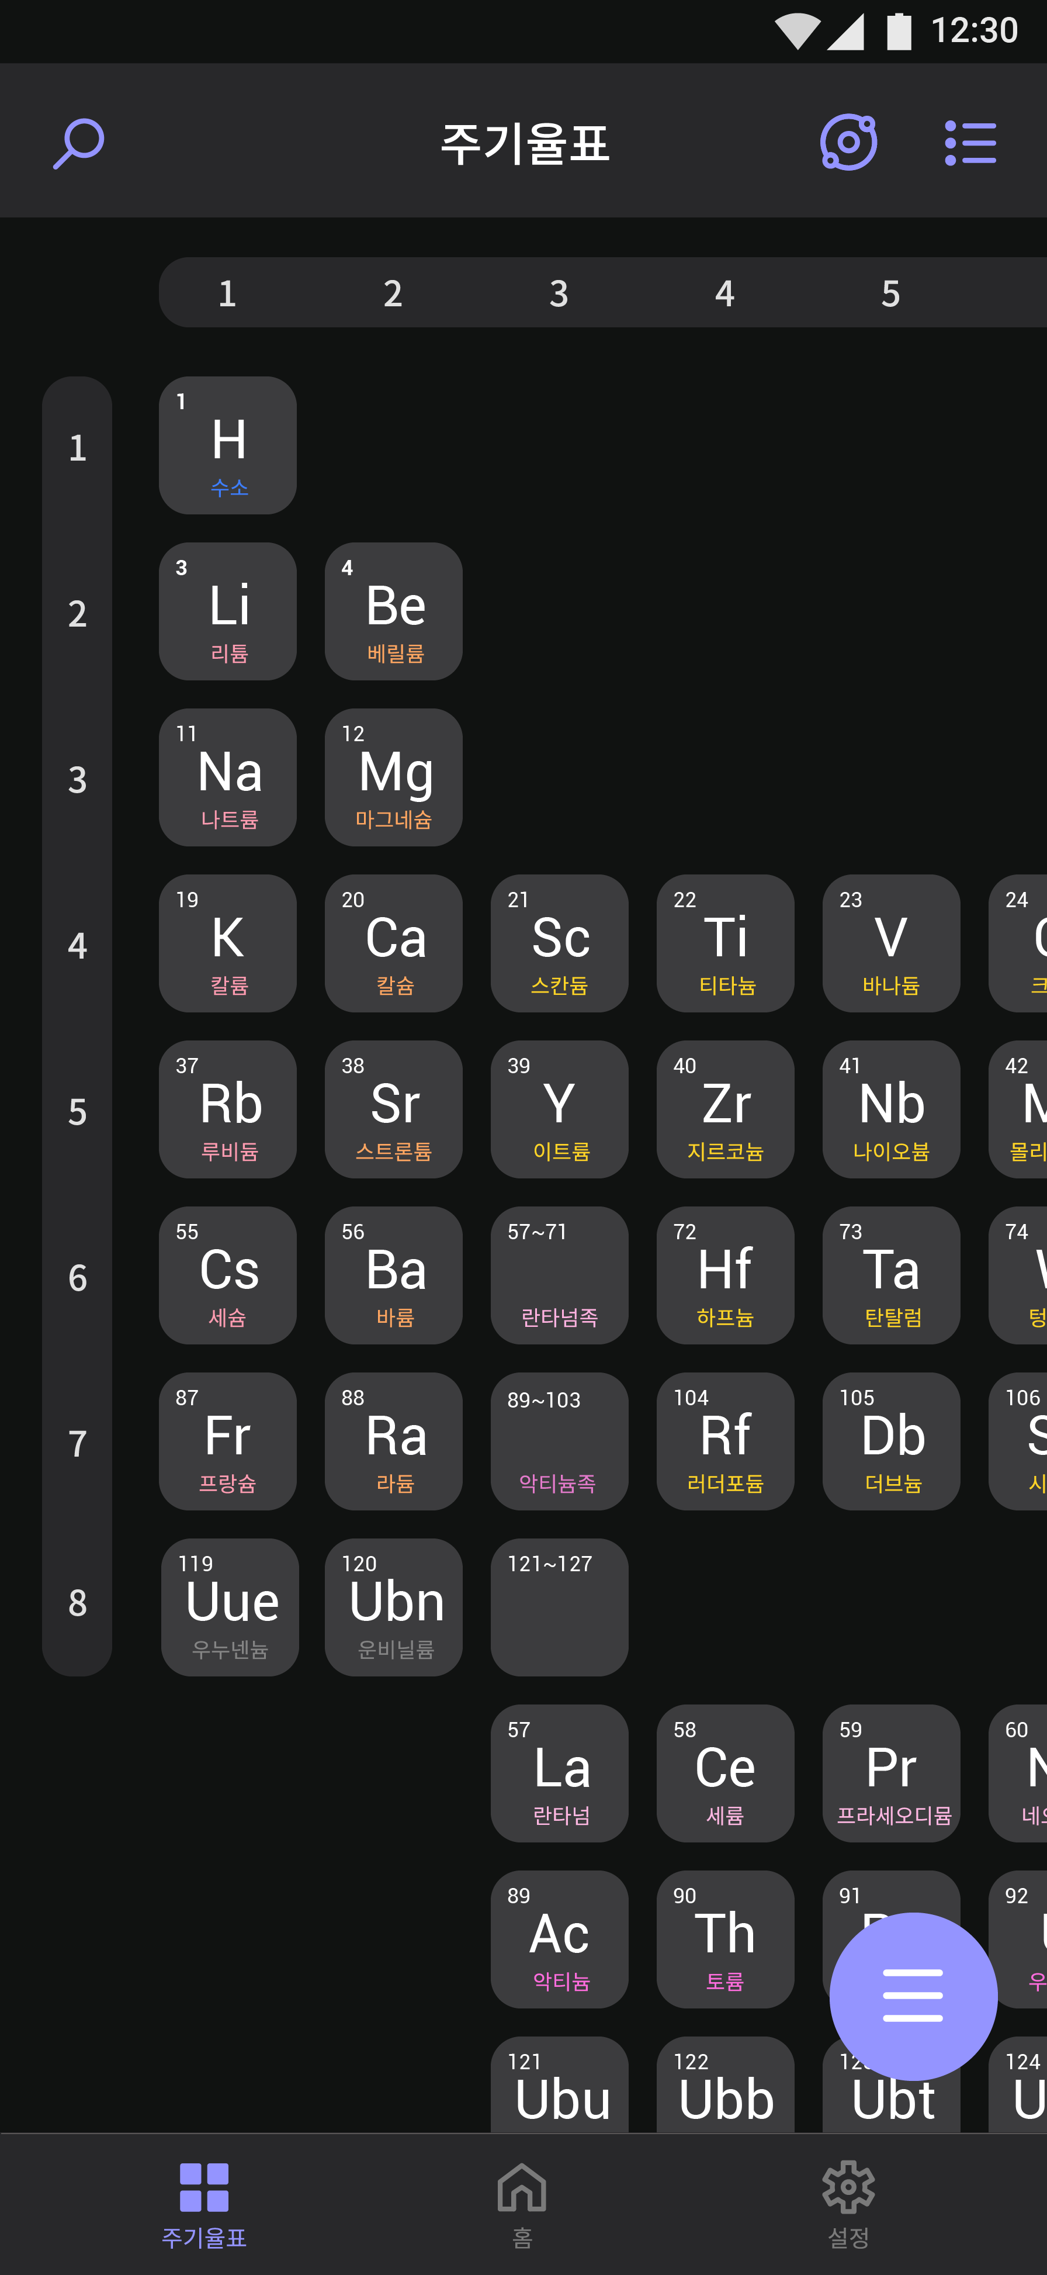Select the Yttrium (Y) tile
1047x2275 pixels.
(x=560, y=1109)
